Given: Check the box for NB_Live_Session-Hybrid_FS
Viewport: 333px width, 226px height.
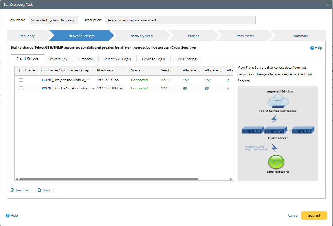Looking at the screenshot, I should pos(21,80).
